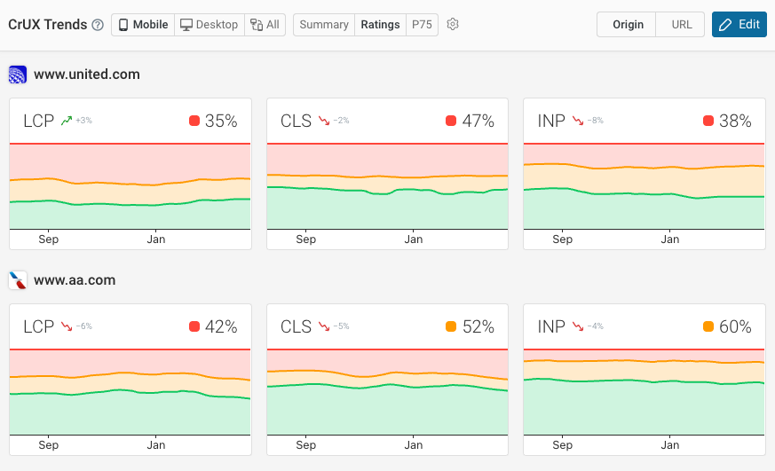This screenshot has height=471, width=775.
Task: Open the chart settings gear icon
Action: (x=453, y=24)
